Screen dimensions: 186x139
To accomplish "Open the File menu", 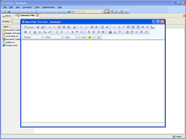I will tap(5, 7).
